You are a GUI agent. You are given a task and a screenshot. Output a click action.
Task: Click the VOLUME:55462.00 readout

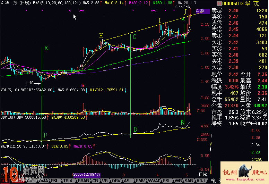pyautogui.click(x=36, y=90)
